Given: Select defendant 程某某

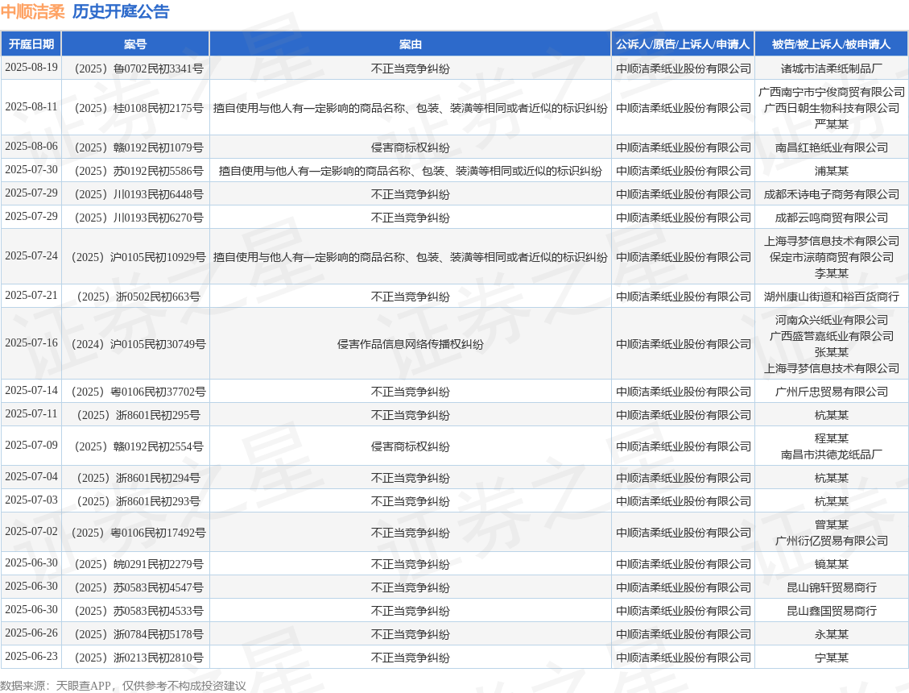Looking at the screenshot, I should click(x=832, y=438).
